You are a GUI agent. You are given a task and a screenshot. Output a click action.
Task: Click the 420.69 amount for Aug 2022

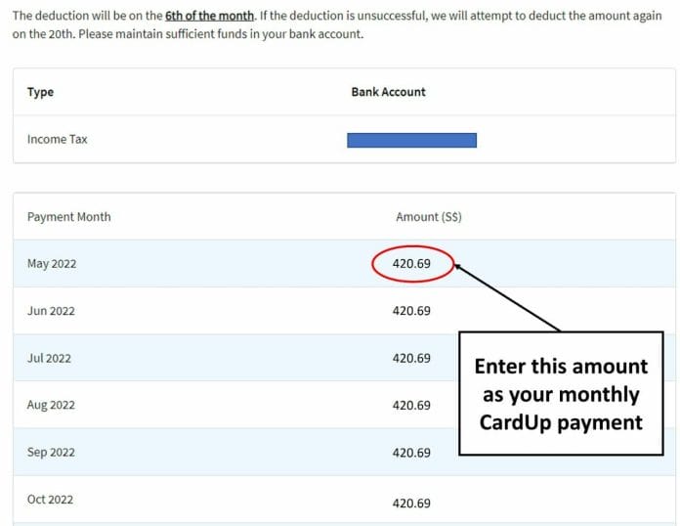[411, 406]
